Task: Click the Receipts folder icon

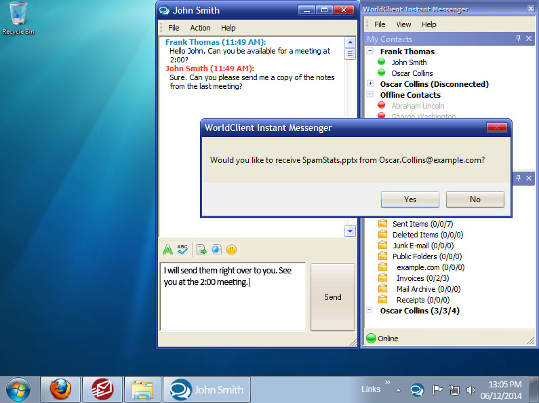Action: [382, 299]
